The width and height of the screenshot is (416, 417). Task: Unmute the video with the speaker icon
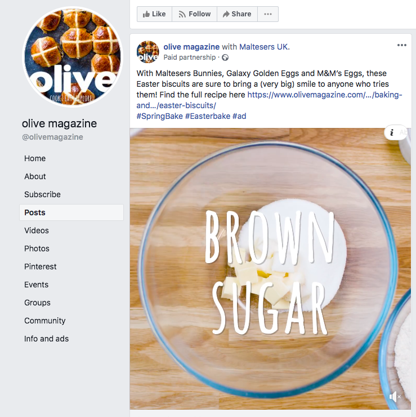(x=395, y=397)
